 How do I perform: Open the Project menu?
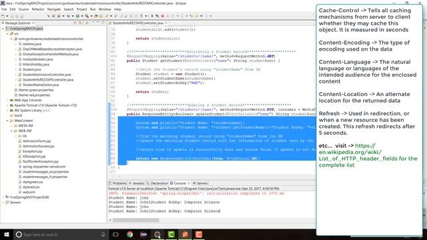coord(81,9)
